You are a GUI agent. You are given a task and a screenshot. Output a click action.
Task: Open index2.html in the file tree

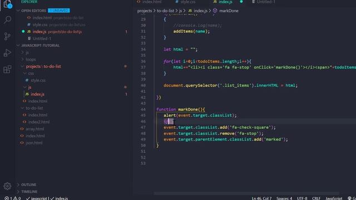[39, 122]
